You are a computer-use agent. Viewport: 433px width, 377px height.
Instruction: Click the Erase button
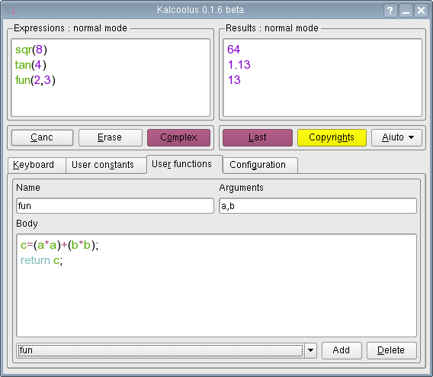111,137
